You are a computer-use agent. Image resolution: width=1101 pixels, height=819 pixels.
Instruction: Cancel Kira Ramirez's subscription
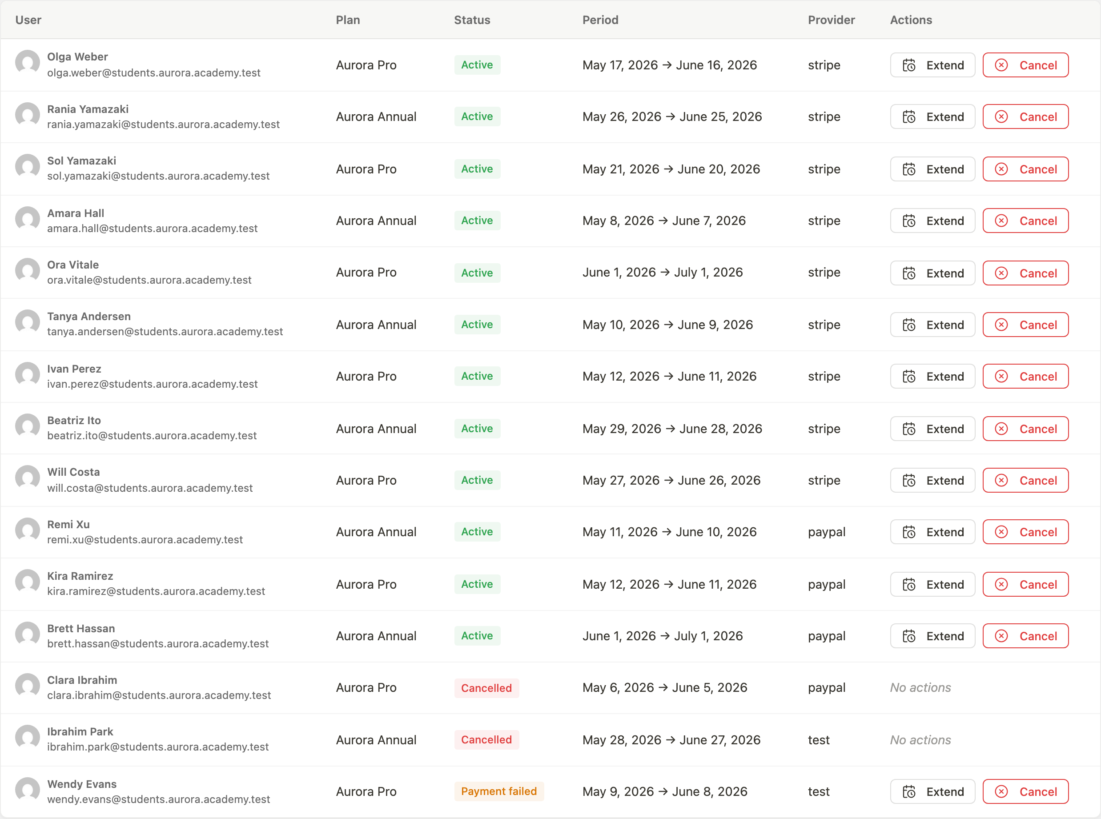tap(1025, 585)
